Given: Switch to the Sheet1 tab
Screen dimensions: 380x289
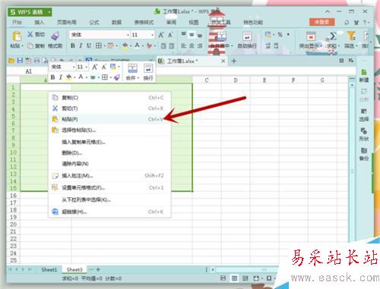Looking at the screenshot, I should click(x=49, y=269).
